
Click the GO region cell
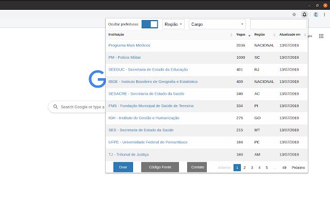point(257,118)
